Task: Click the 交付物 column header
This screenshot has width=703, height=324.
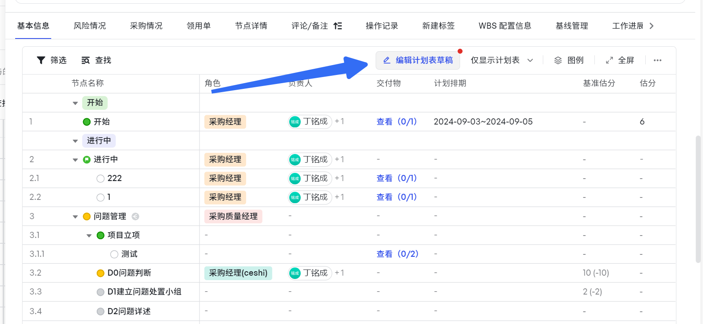Action: pyautogui.click(x=388, y=84)
